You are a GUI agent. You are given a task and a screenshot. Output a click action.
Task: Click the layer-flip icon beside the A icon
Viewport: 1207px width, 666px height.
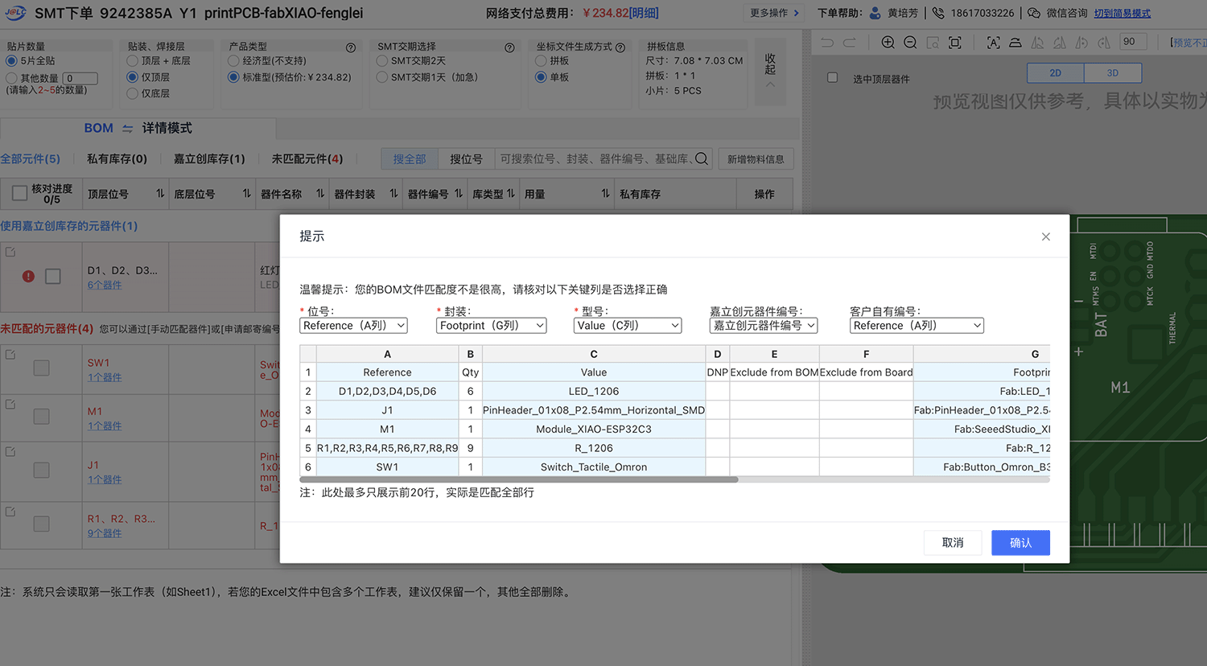(1015, 43)
